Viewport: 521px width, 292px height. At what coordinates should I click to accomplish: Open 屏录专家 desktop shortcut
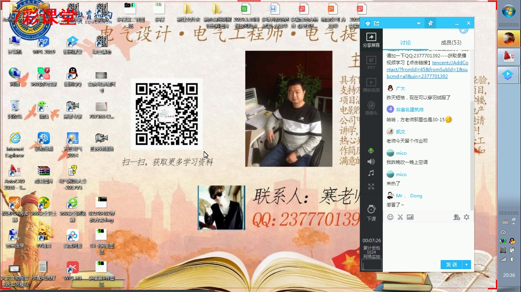(x=73, y=109)
